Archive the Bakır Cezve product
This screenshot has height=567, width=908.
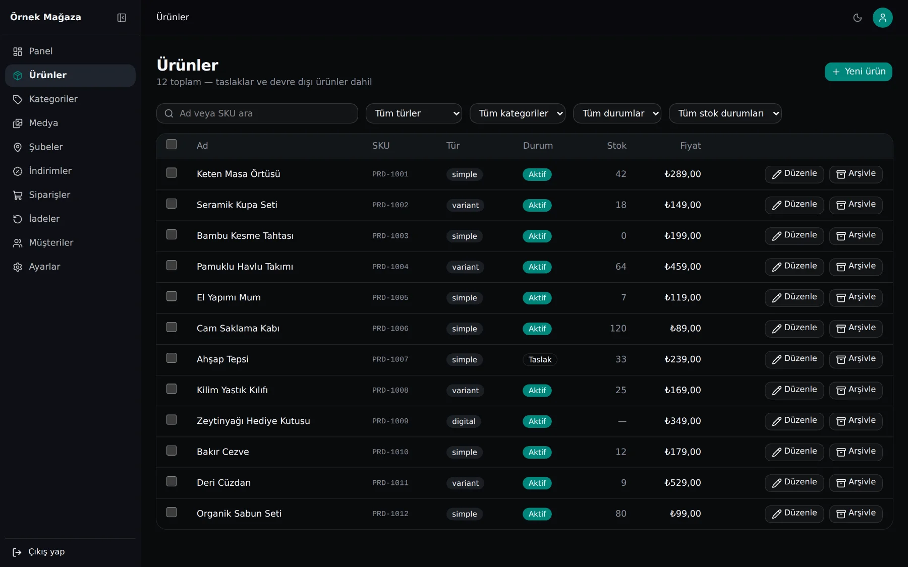(856, 452)
